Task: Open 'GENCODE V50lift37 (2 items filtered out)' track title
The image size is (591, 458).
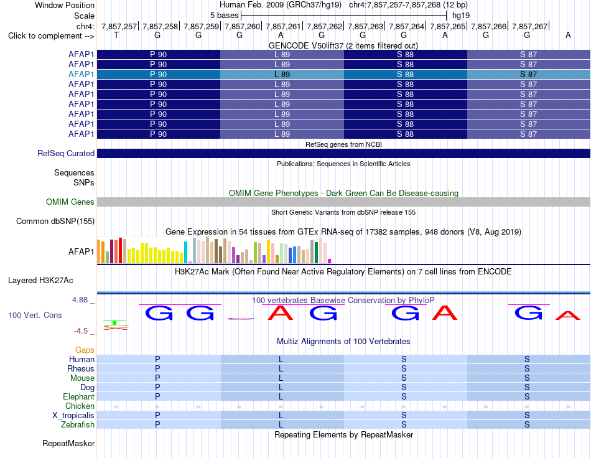Action: pos(343,45)
